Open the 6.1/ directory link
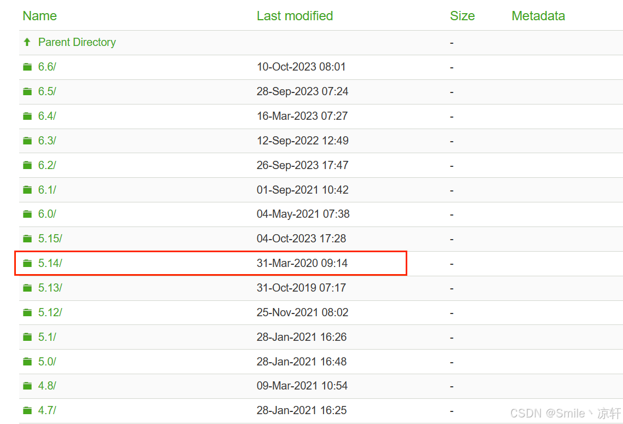 click(x=47, y=190)
